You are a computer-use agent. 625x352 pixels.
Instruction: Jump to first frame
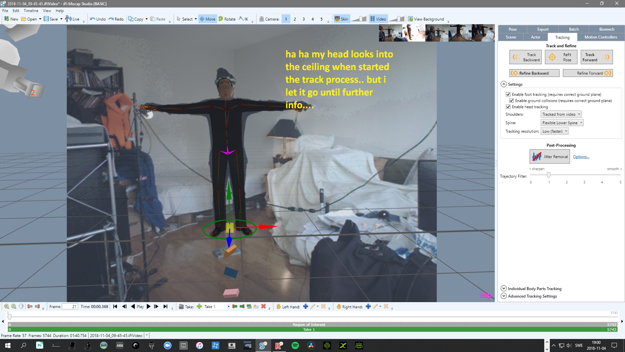pyautogui.click(x=115, y=306)
